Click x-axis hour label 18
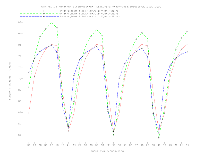The width and height of the screenshot is (204, 158). coord(63,145)
